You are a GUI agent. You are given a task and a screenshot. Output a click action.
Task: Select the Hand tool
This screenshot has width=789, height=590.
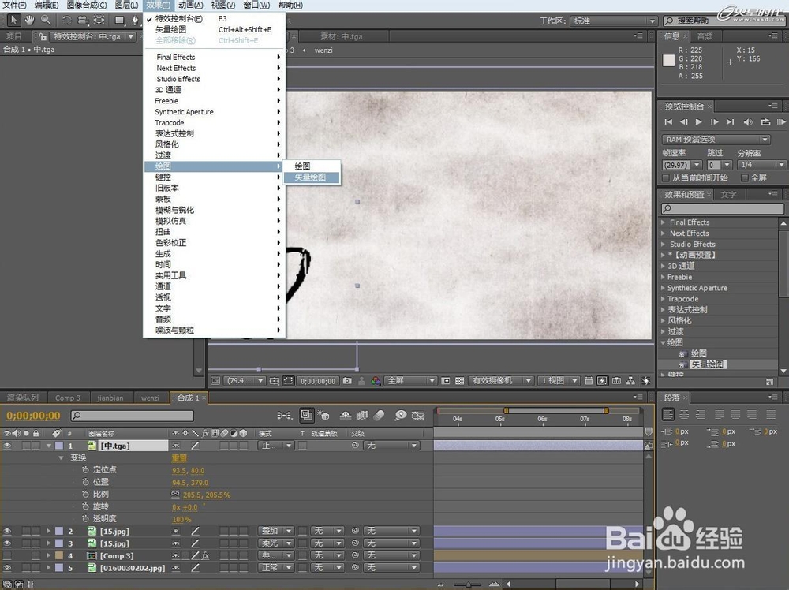pyautogui.click(x=30, y=21)
